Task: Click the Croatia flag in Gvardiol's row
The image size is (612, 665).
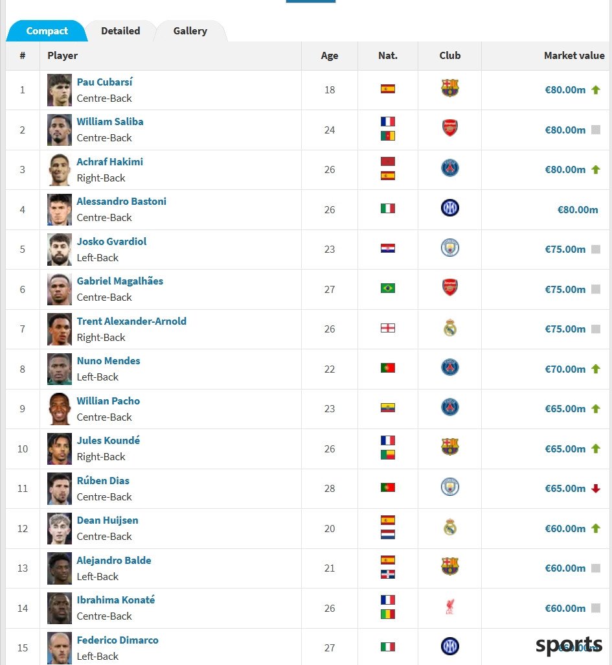Action: (388, 248)
